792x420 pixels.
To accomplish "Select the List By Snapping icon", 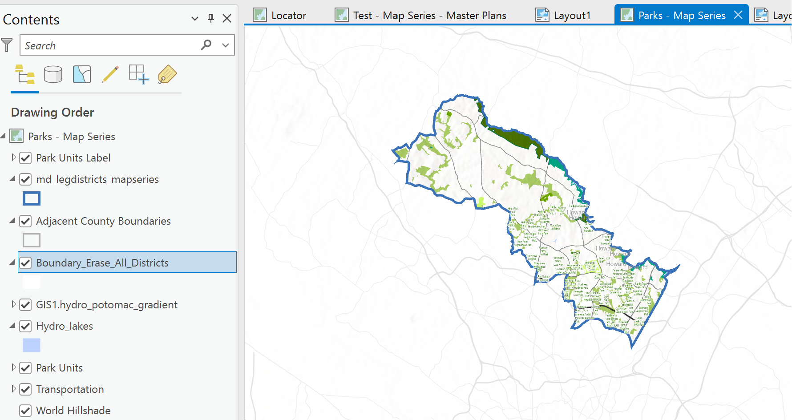I will point(138,74).
